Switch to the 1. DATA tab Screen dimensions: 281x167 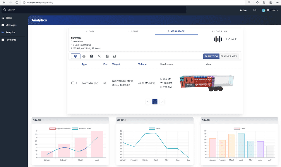coord(90,31)
